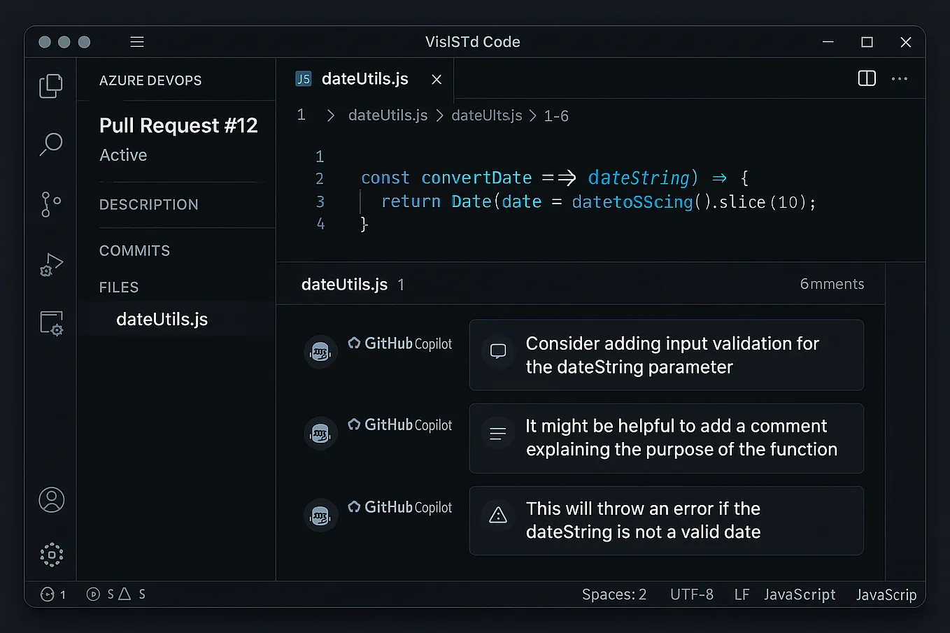Open the Explorer view in the activity bar

pyautogui.click(x=51, y=85)
